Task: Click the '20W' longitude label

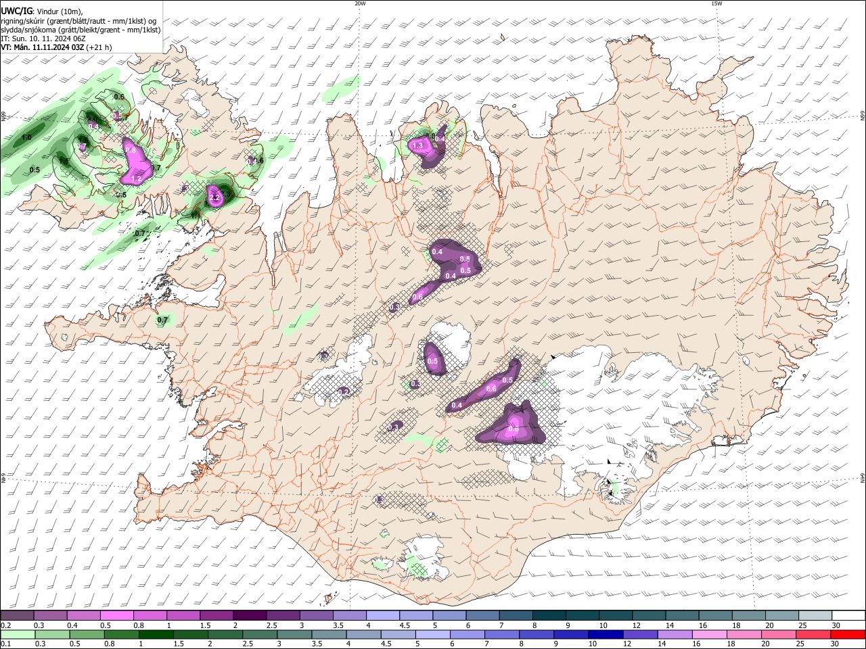Action: pos(360,3)
